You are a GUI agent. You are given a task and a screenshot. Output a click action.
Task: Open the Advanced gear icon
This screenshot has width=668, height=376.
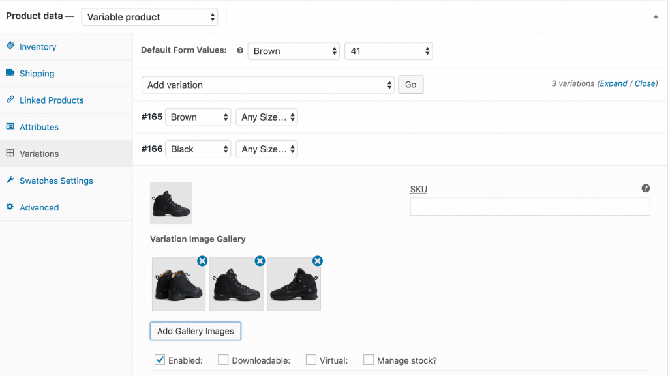pyautogui.click(x=10, y=207)
